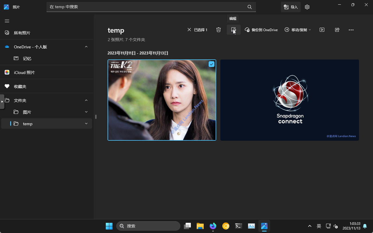Open Favorites in the sidebar

(20, 87)
